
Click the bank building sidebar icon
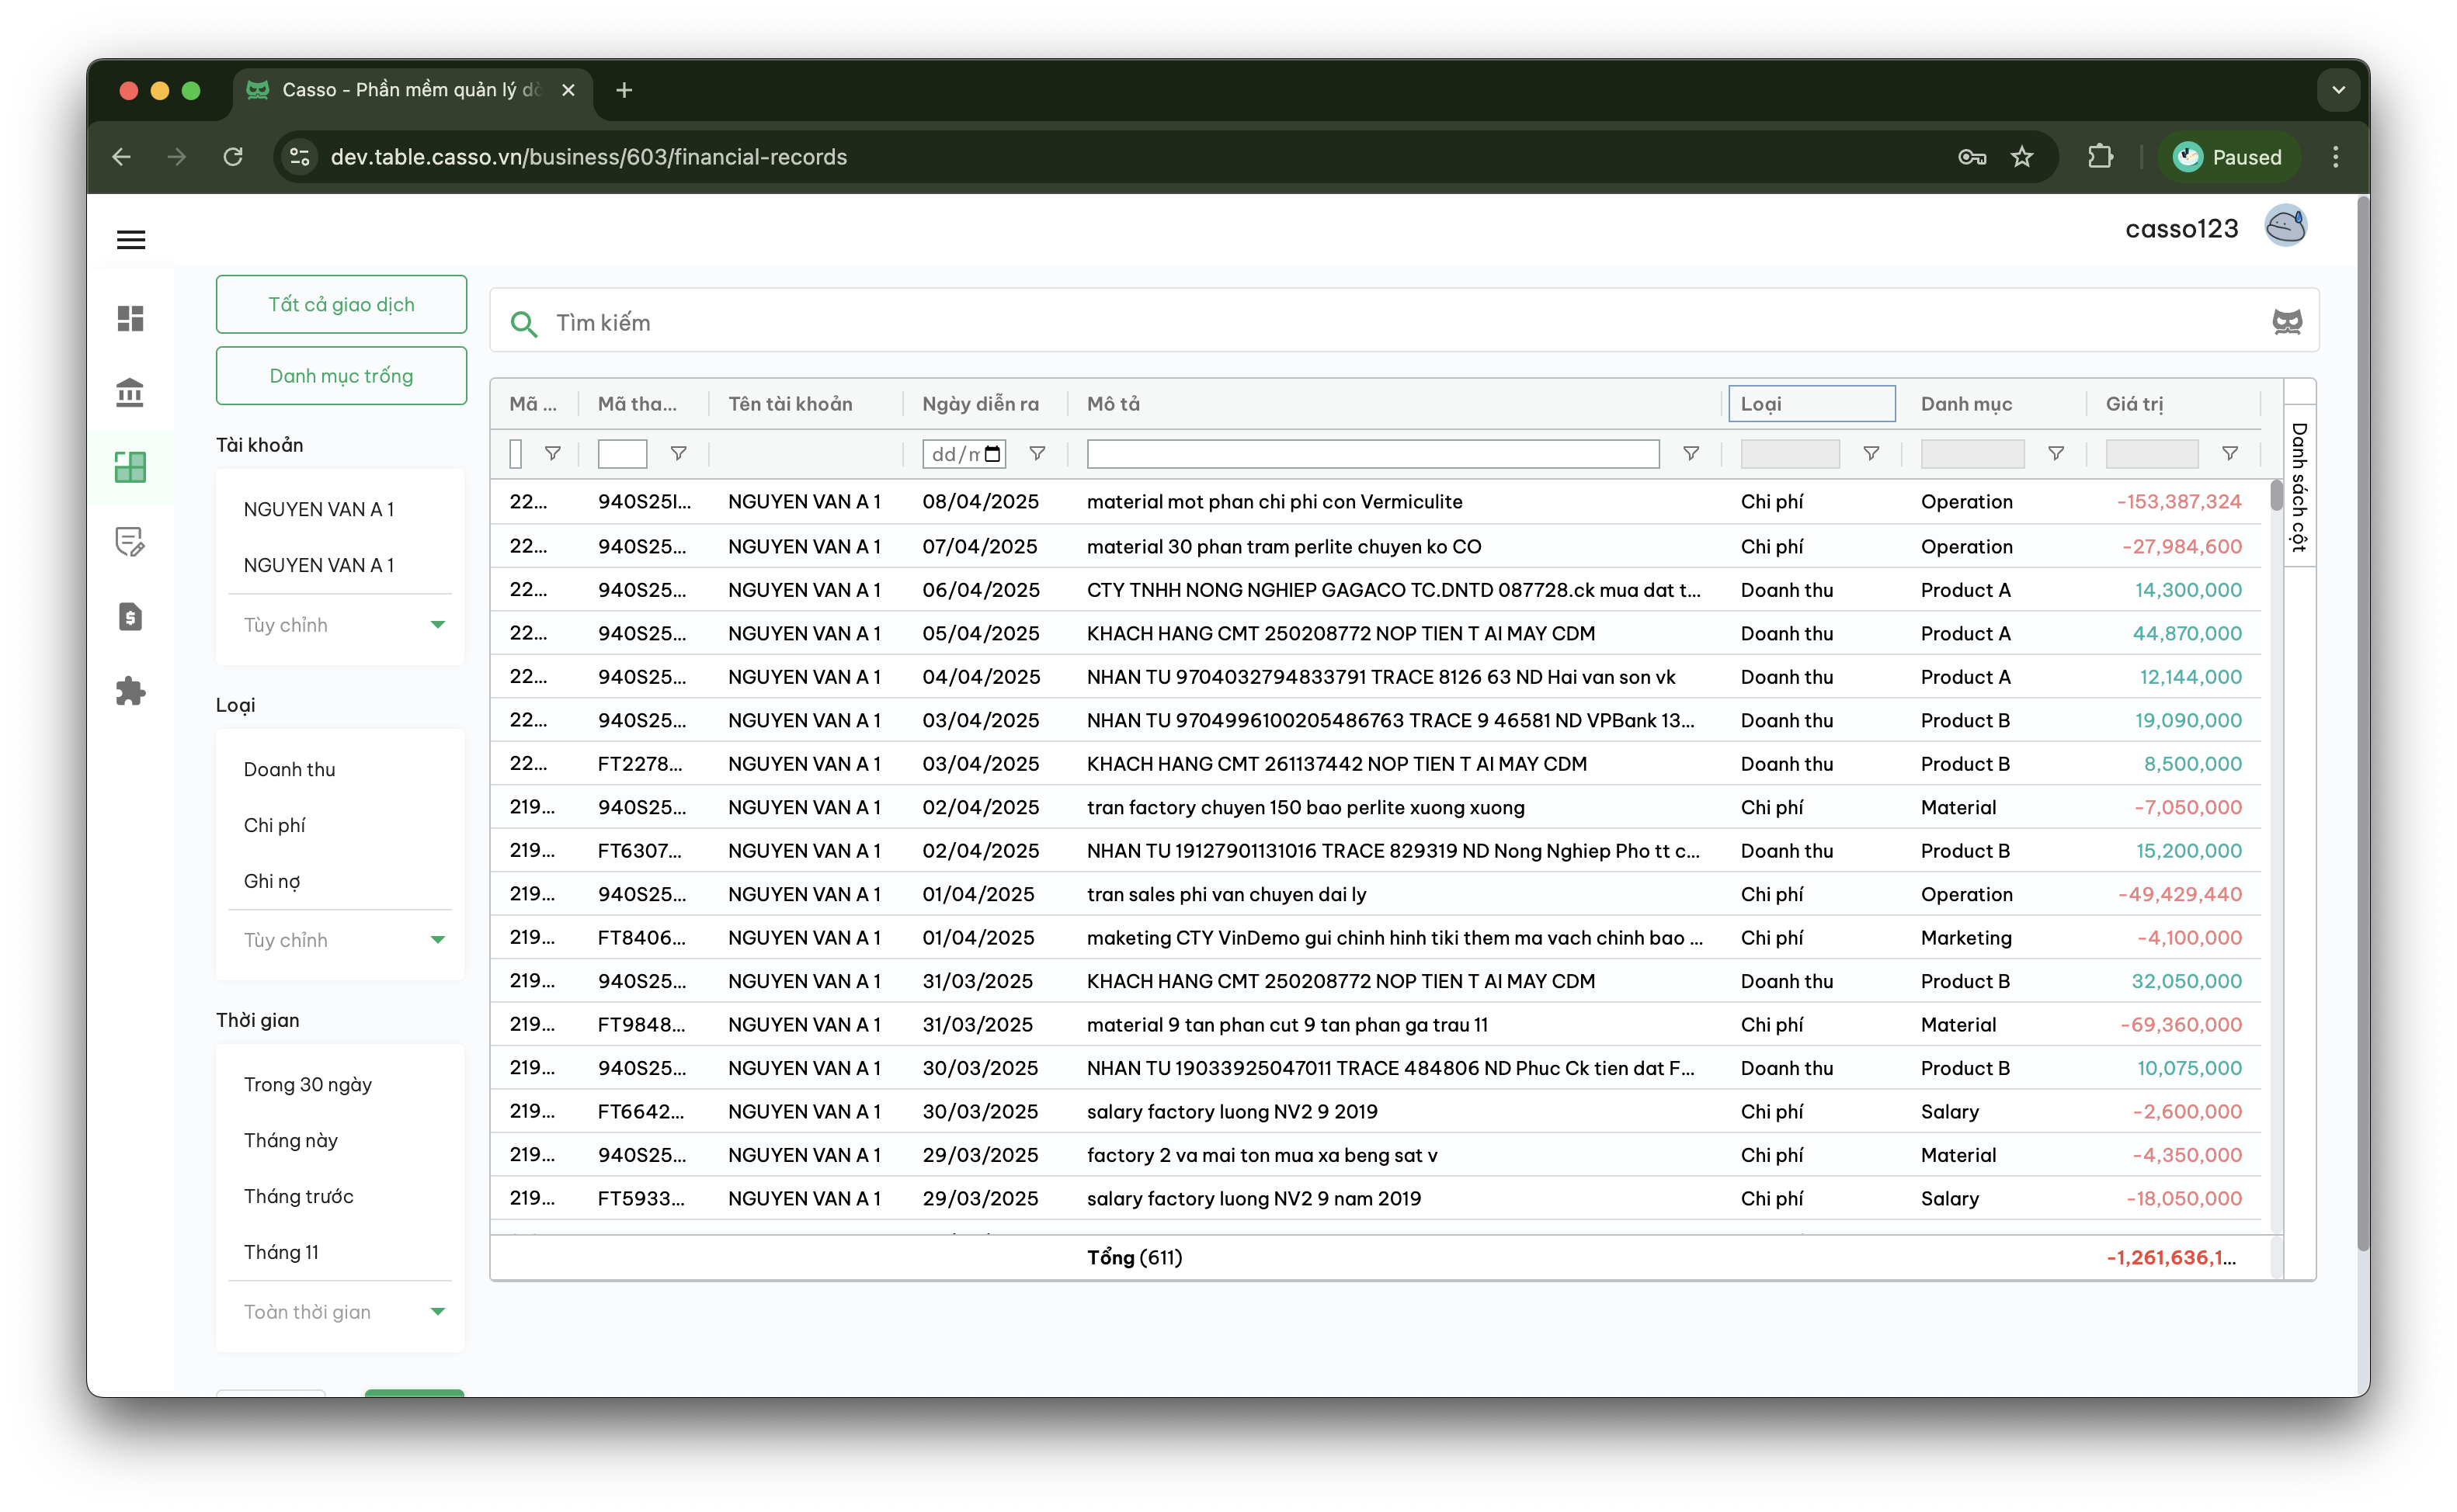pos(130,392)
